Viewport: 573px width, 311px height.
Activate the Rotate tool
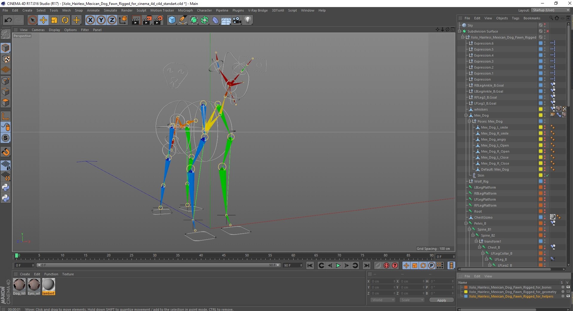pos(65,20)
